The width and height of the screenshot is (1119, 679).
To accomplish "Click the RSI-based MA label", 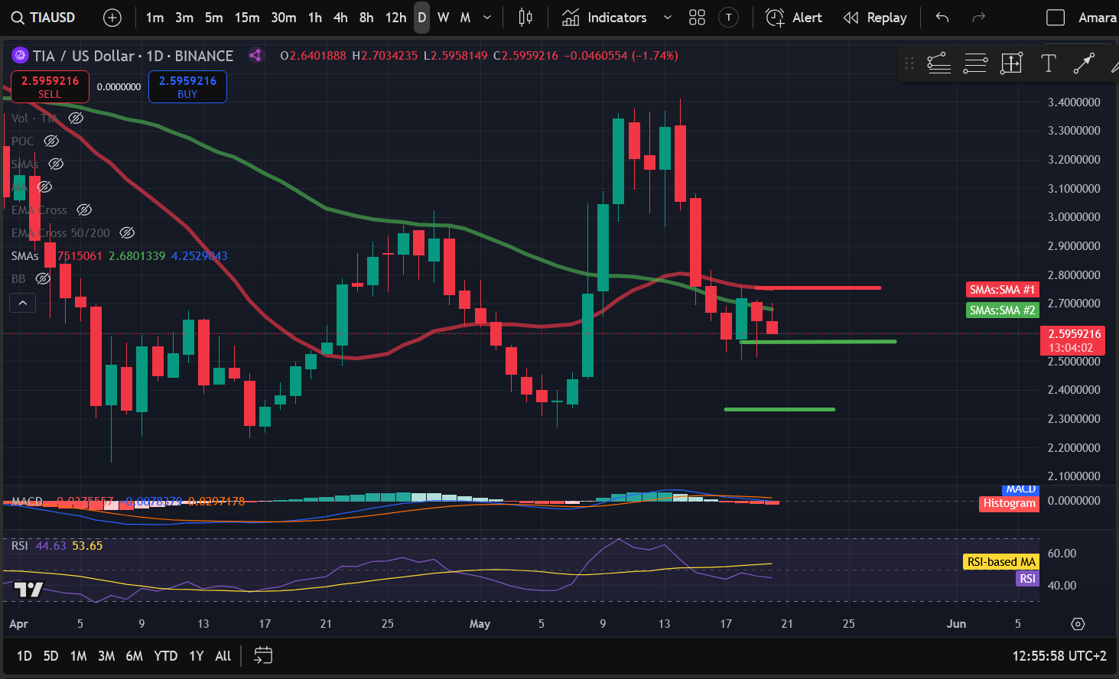I will coord(1000,561).
